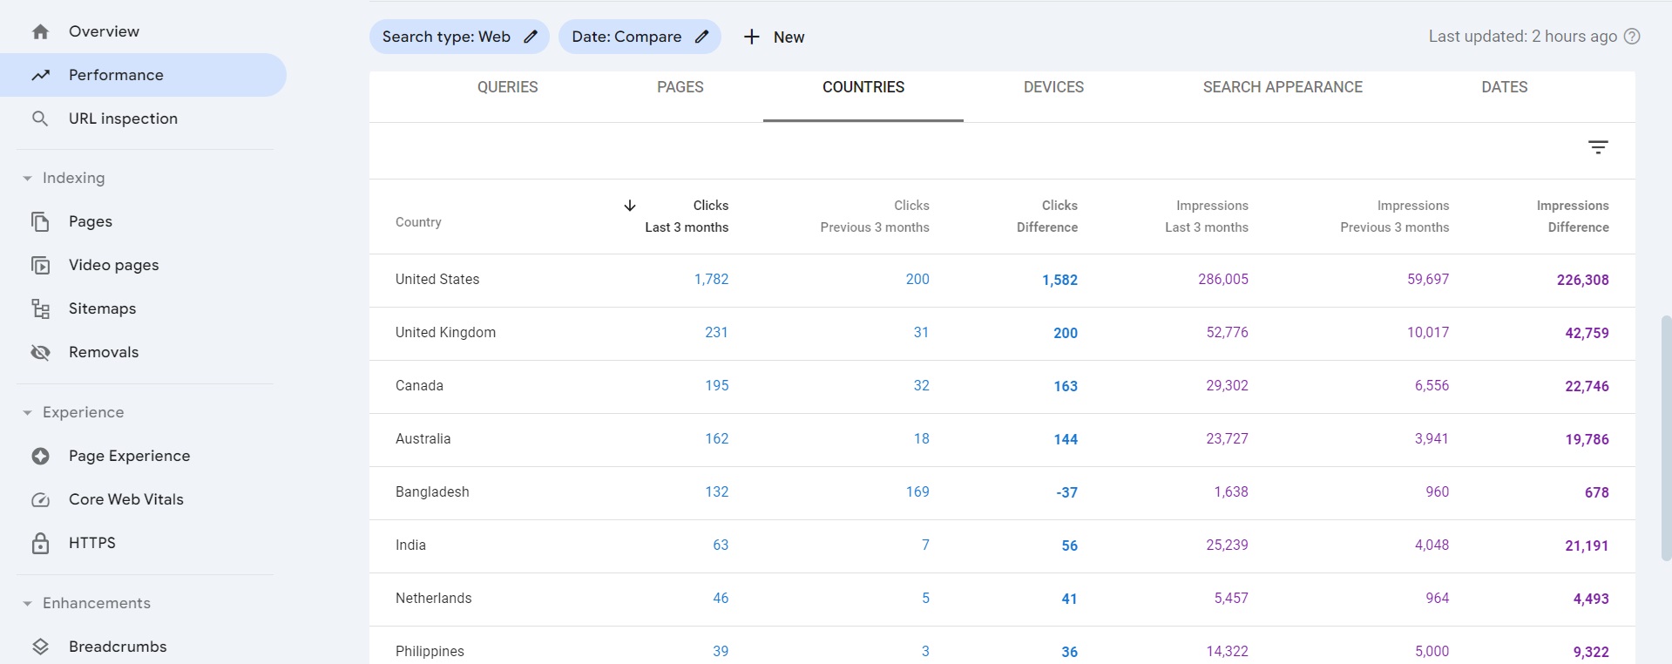
Task: Select the Philippines country row
Action: (1002, 646)
